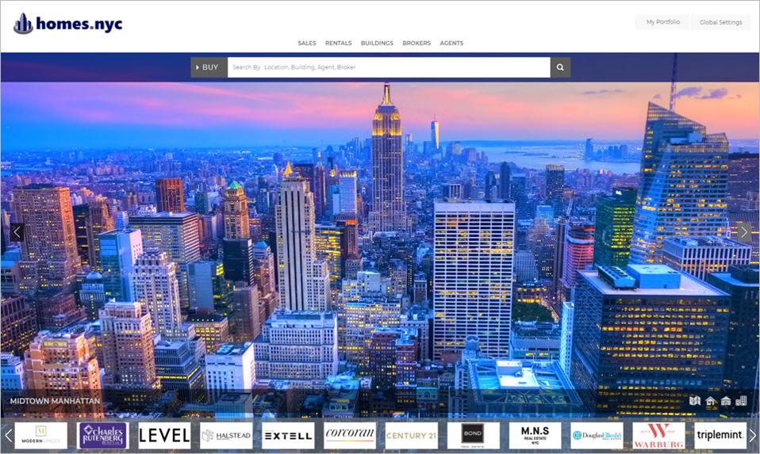Choose the Warburg broker logo
Screen dimensions: 760x454
point(658,435)
